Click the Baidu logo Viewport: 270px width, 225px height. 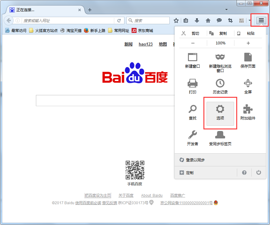tap(135, 73)
